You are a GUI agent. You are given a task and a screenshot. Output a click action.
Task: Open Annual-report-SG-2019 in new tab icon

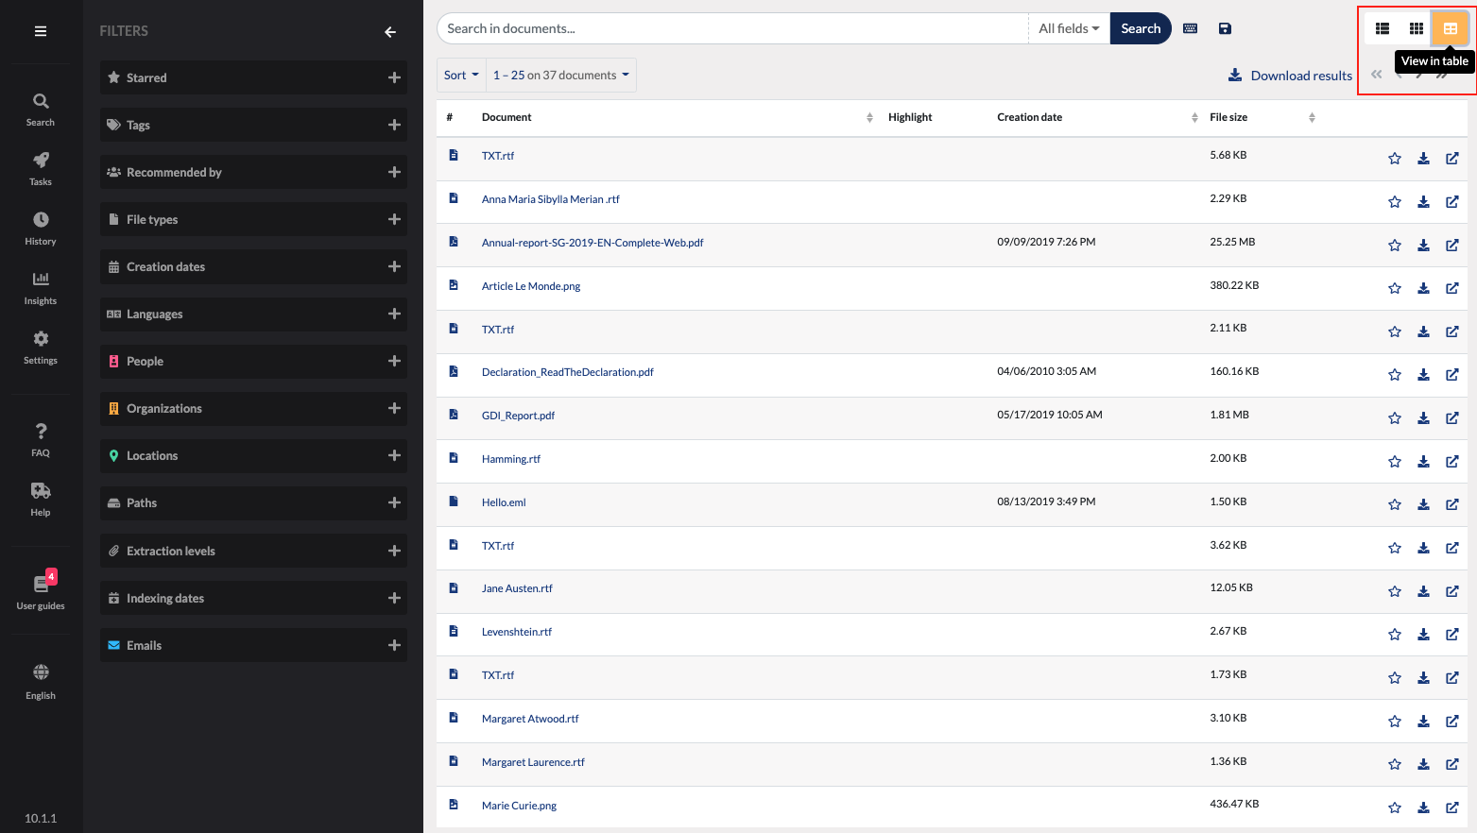click(1452, 246)
